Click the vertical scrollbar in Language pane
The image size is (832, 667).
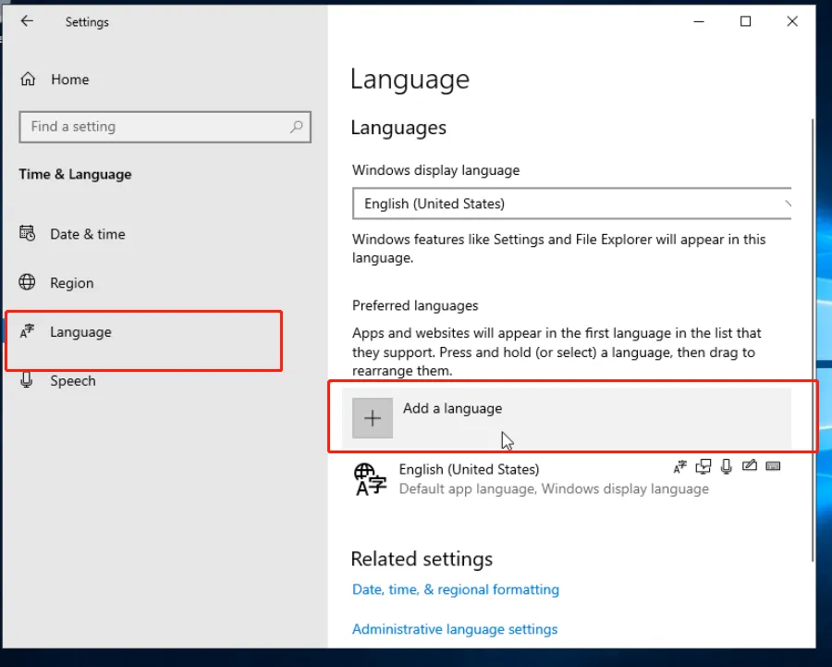[813, 333]
